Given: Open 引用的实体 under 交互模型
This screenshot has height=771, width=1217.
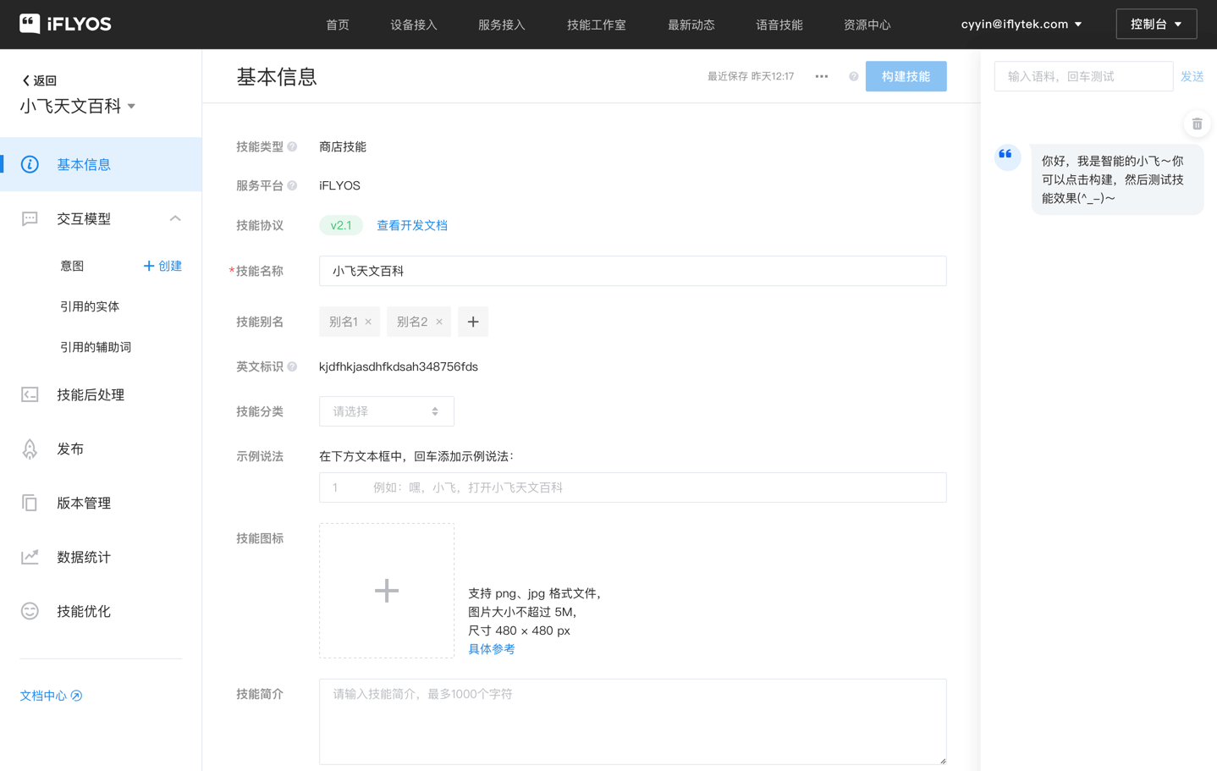Looking at the screenshot, I should 90,306.
